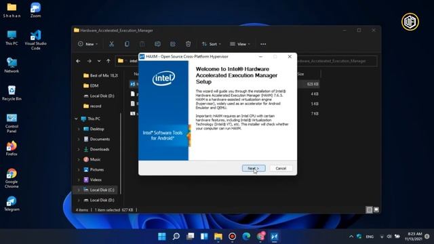
Task: Select Videos in navigation pane
Action: [x=93, y=180]
